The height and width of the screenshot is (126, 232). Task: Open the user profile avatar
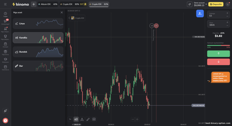[x=228, y=4]
